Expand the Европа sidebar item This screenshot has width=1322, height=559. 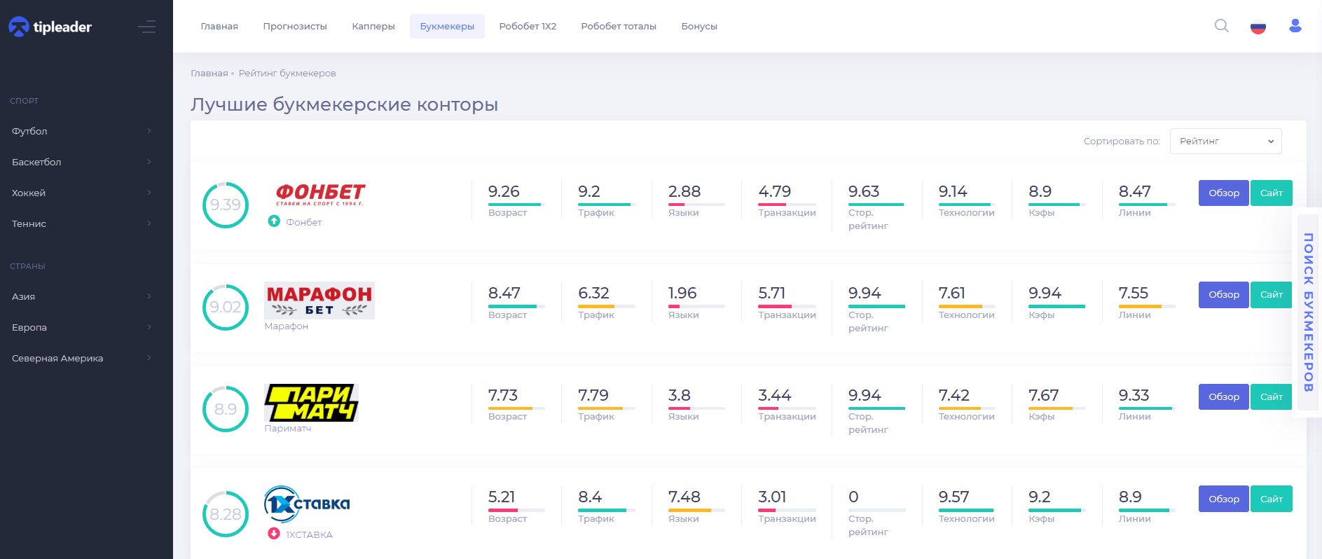pyautogui.click(x=81, y=327)
